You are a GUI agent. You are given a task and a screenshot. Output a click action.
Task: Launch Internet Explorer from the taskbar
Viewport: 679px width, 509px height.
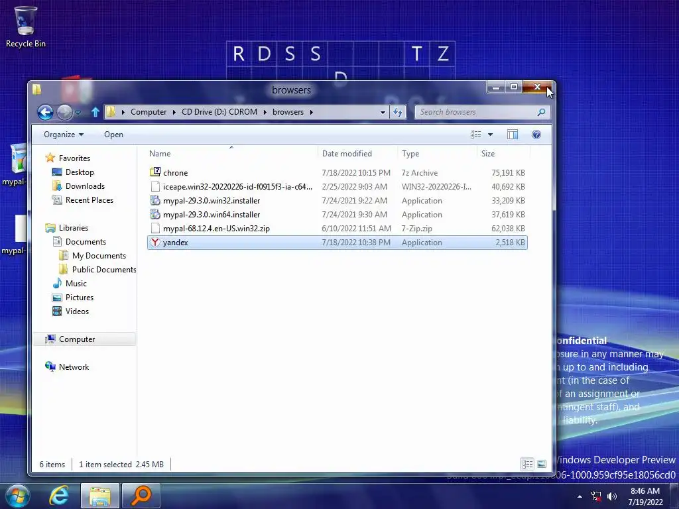tap(59, 496)
